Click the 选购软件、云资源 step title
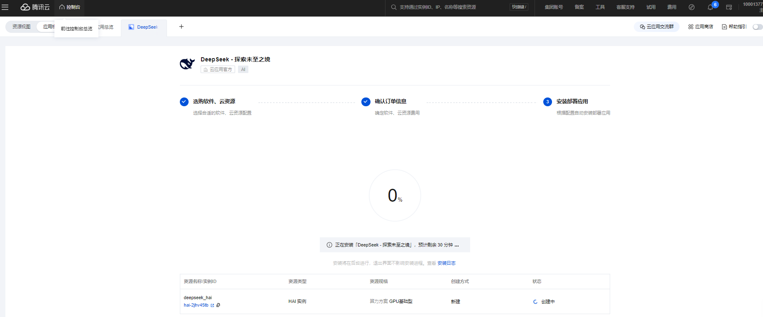Screen dimensions: 763x317 click(x=214, y=101)
